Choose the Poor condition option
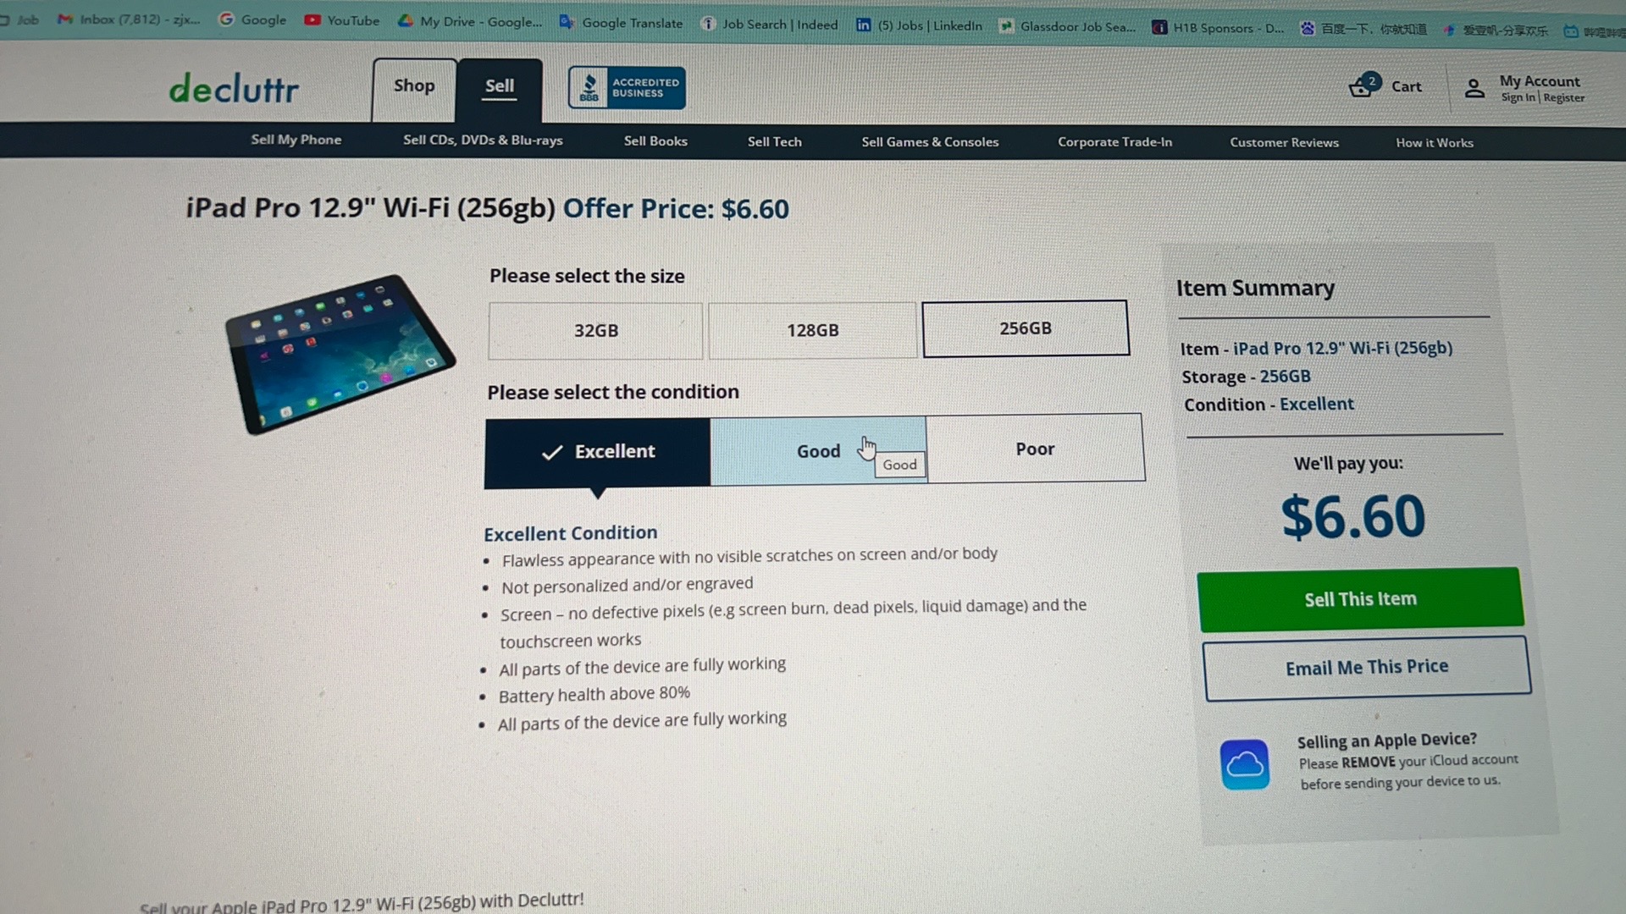 (x=1035, y=449)
